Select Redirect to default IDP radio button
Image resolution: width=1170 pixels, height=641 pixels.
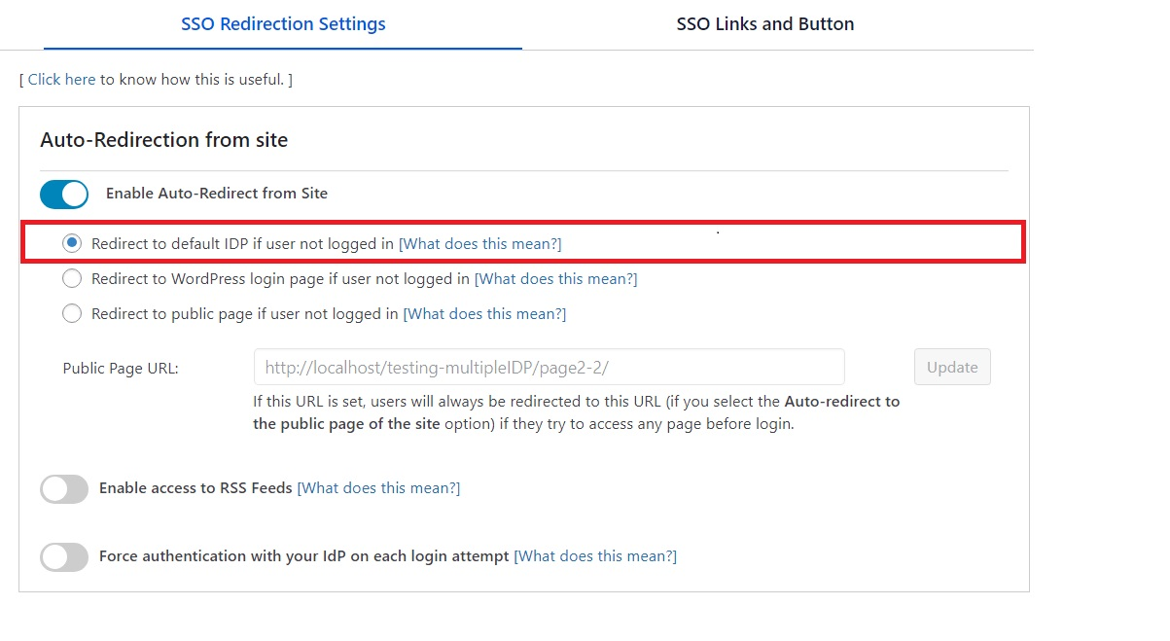click(72, 244)
